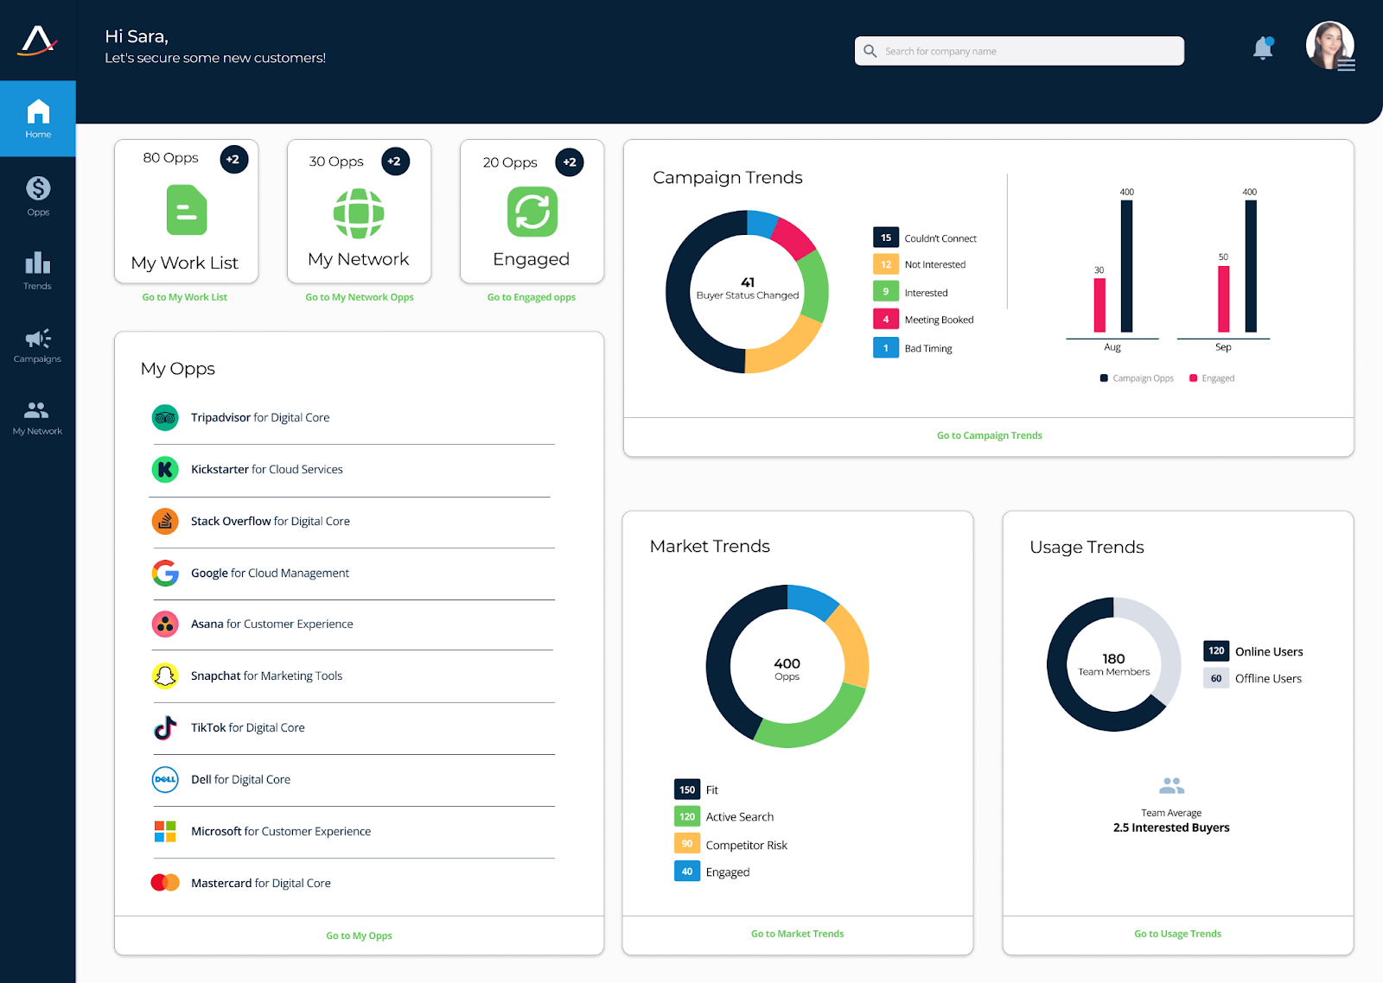Viewport: 1383px width, 983px height.
Task: Click the Dell logo icon
Action: pyautogui.click(x=165, y=779)
